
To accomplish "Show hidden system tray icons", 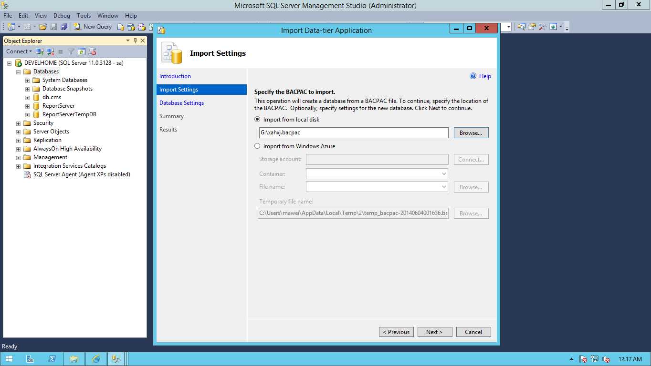I will click(x=572, y=359).
